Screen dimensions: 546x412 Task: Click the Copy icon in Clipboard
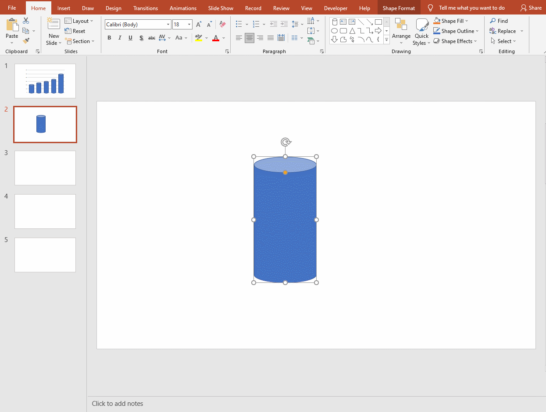point(26,31)
